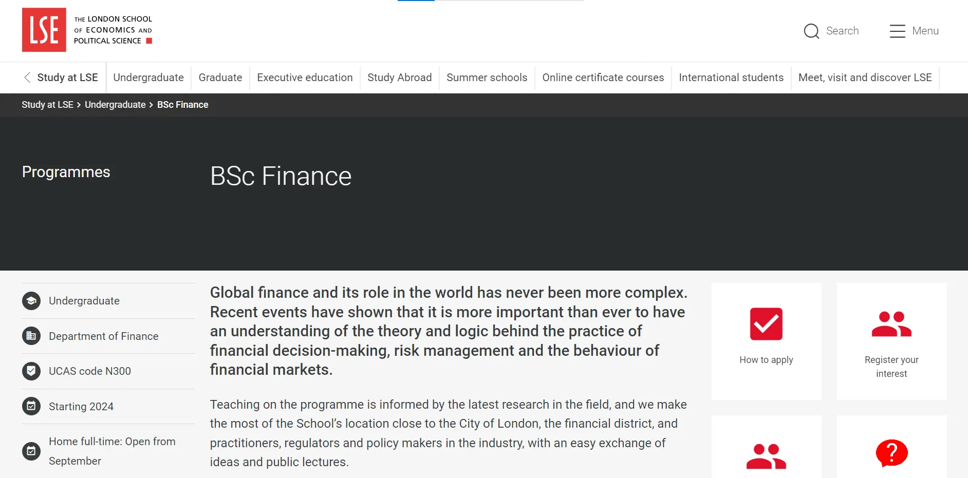Open Online certificate courses tab

603,78
